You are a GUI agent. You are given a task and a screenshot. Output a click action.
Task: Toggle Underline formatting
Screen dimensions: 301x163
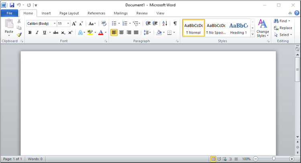pyautogui.click(x=45, y=32)
